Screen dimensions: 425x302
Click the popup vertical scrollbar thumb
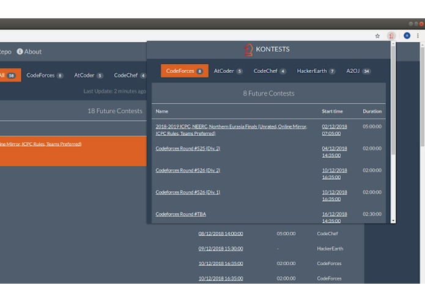(x=393, y=100)
